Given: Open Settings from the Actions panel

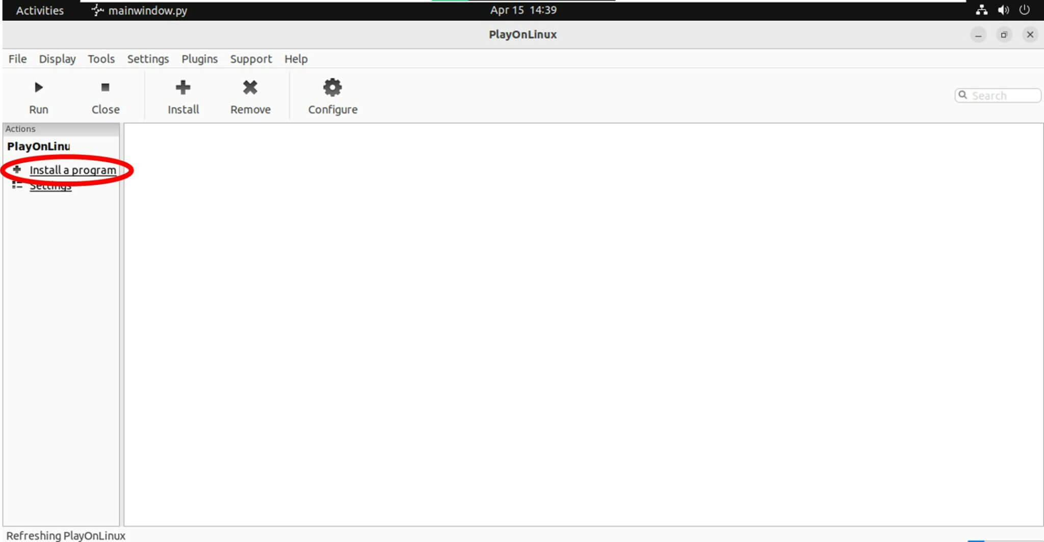Looking at the screenshot, I should pos(50,185).
